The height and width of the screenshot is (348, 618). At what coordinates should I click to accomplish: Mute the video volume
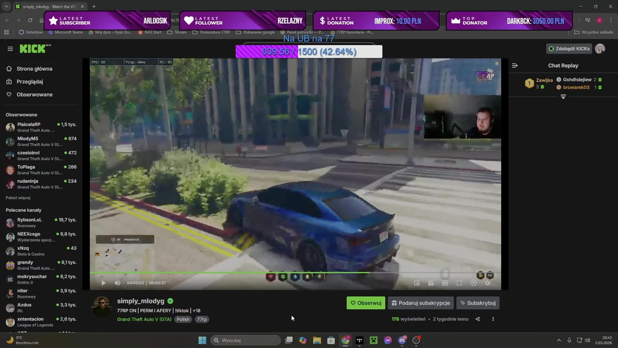click(x=117, y=283)
